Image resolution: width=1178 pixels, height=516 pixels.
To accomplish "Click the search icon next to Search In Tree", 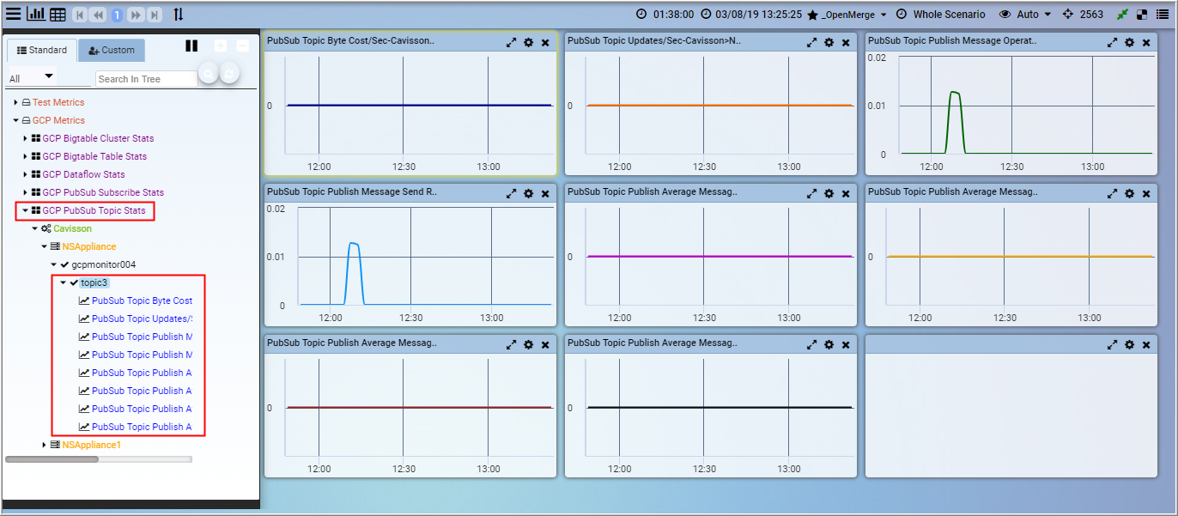I will click(x=207, y=74).
